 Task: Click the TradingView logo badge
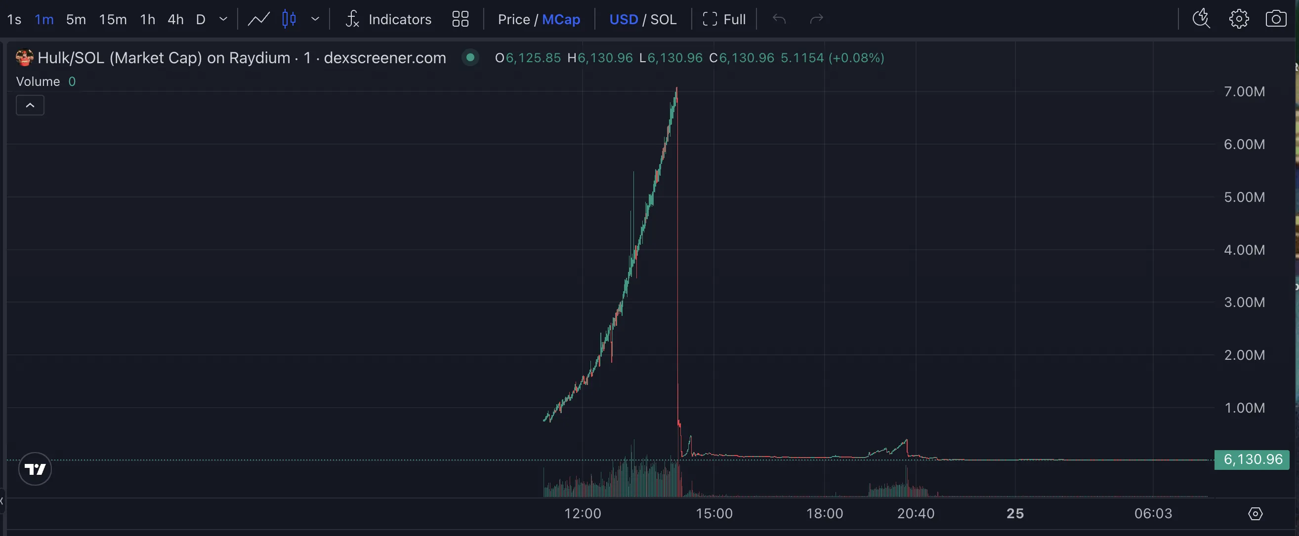click(x=35, y=469)
